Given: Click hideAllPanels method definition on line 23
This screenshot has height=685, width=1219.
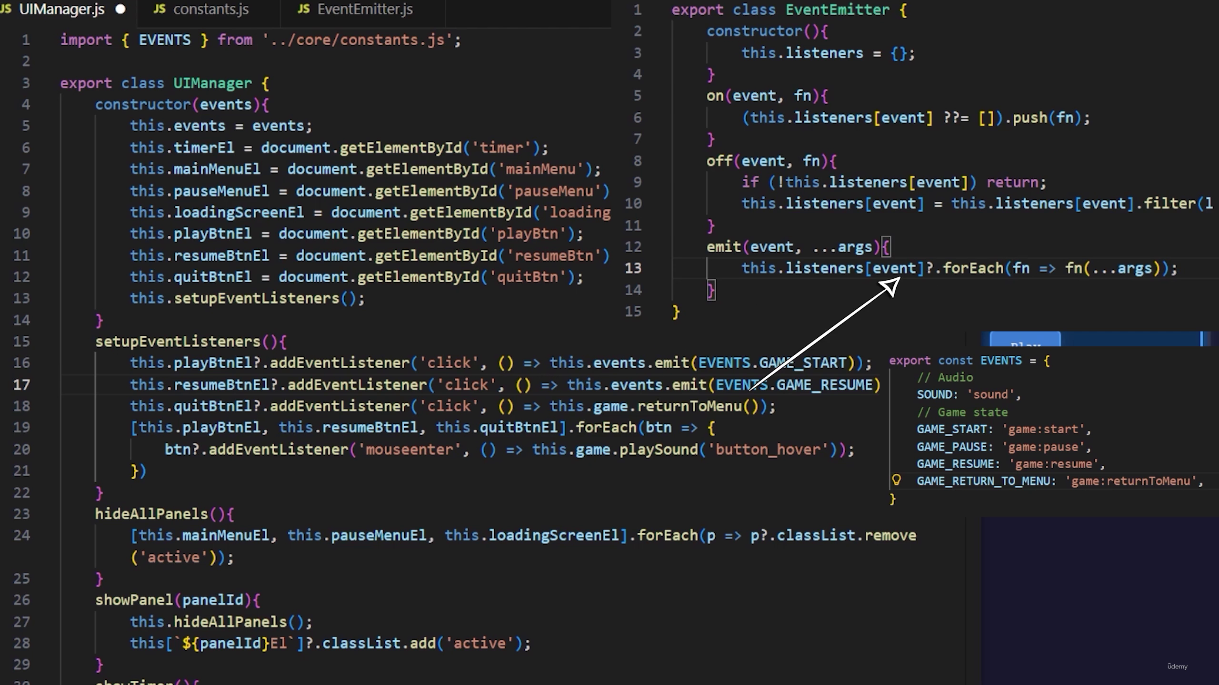Looking at the screenshot, I should point(151,514).
